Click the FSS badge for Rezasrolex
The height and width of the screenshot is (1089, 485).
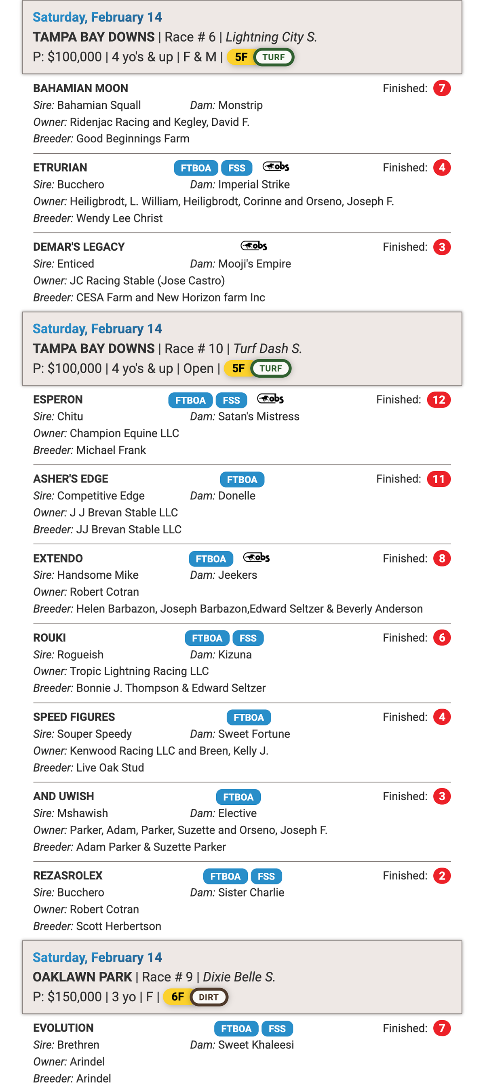click(x=267, y=876)
